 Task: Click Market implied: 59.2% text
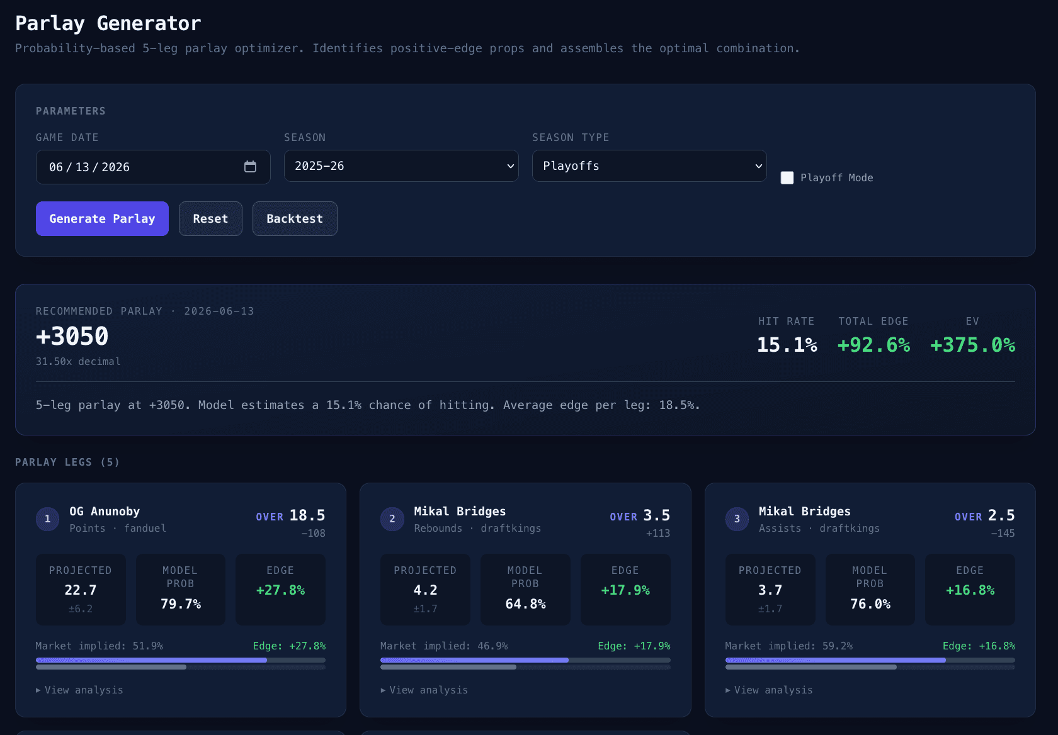(789, 646)
